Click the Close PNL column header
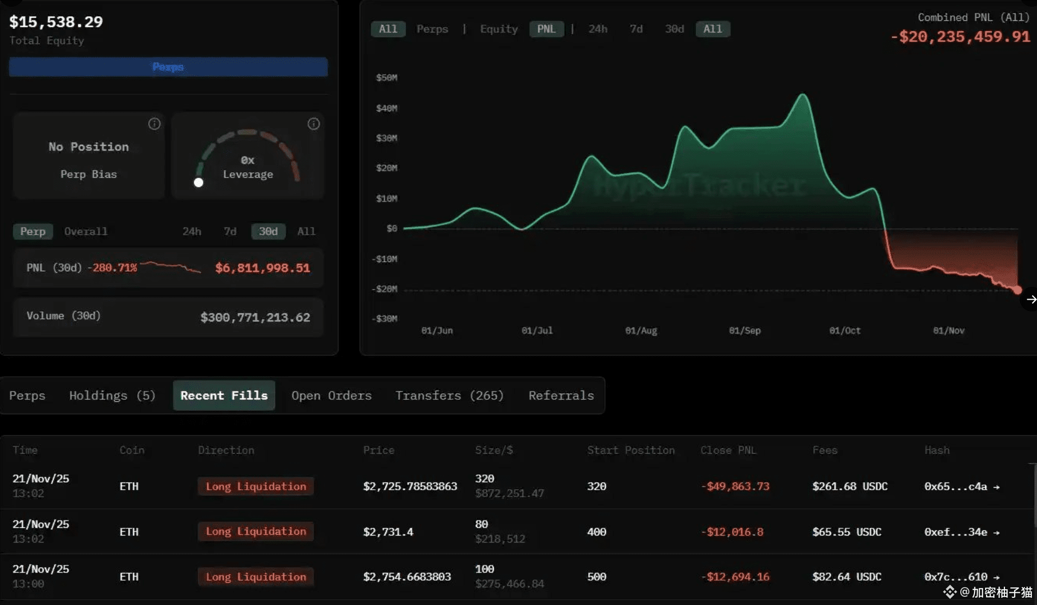1037x605 pixels. [x=728, y=450]
